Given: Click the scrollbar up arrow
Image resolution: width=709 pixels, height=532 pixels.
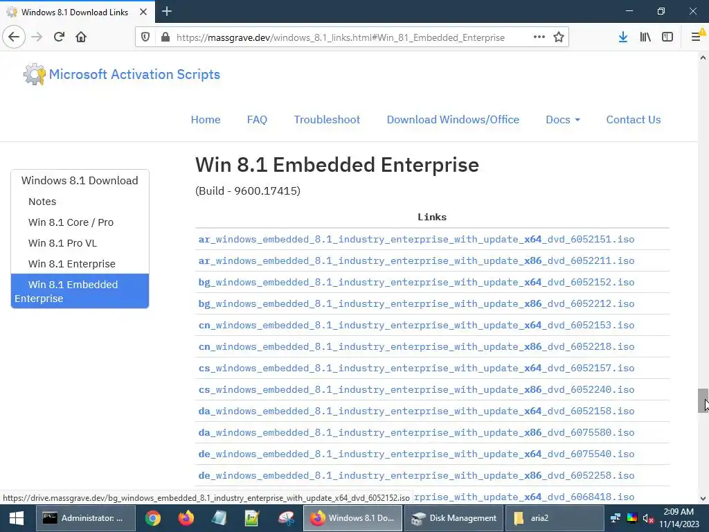Looking at the screenshot, I should pyautogui.click(x=703, y=57).
